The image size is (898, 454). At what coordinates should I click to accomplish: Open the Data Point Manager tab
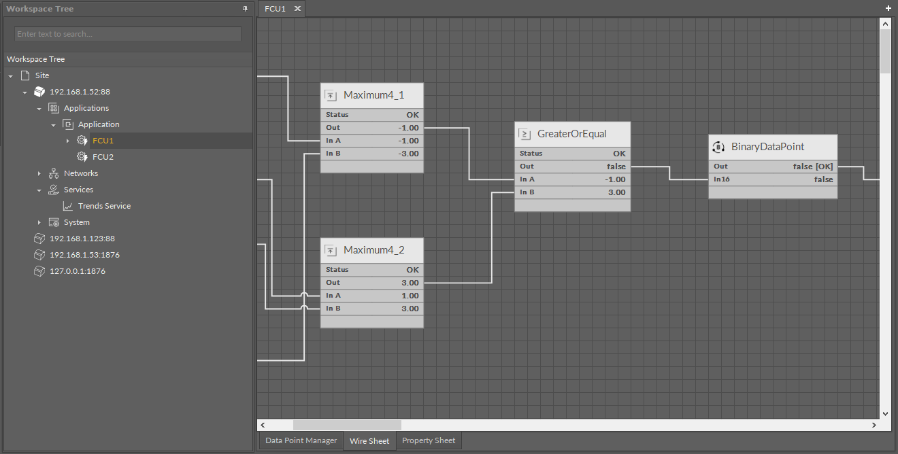pos(300,440)
